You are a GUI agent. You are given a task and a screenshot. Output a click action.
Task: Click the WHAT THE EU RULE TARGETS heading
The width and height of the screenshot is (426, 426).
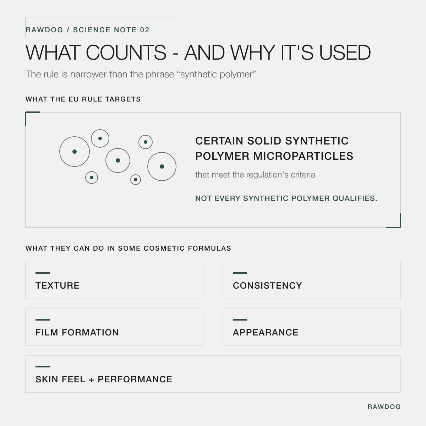click(83, 99)
